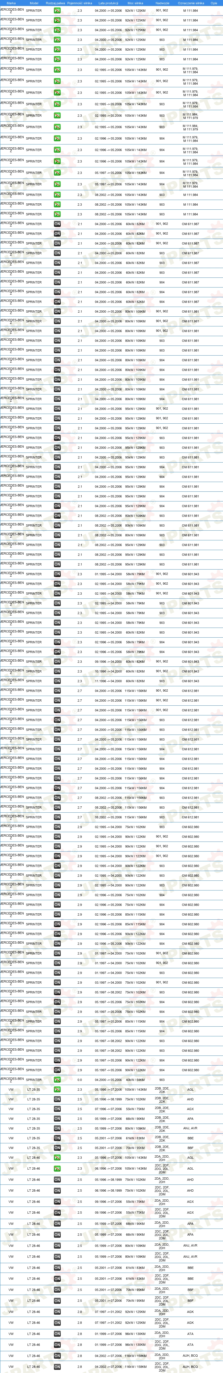This screenshot has width=223, height=1373.
Task: Click ON icon in LT 28-46 ATA row ending 2DM
Action: pyautogui.click(x=57, y=1345)
